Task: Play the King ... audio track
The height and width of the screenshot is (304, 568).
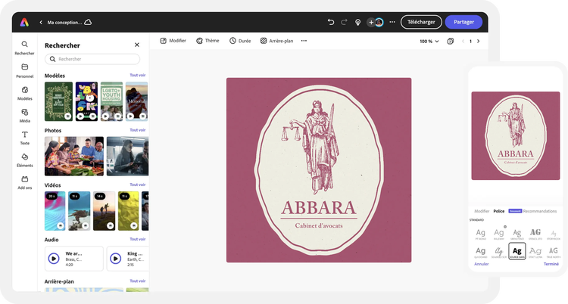Action: coord(116,259)
